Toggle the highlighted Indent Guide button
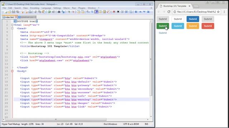Image resolution: width=229 pixels, height=128 pixels. click(x=96, y=12)
